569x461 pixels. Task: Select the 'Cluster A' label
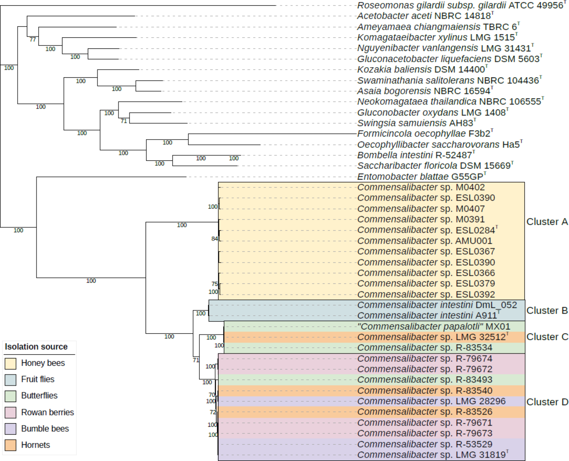click(547, 222)
